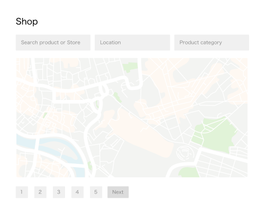Click the U-shaped road bend at map top
This screenshot has width=266, height=210.
tap(134, 83)
